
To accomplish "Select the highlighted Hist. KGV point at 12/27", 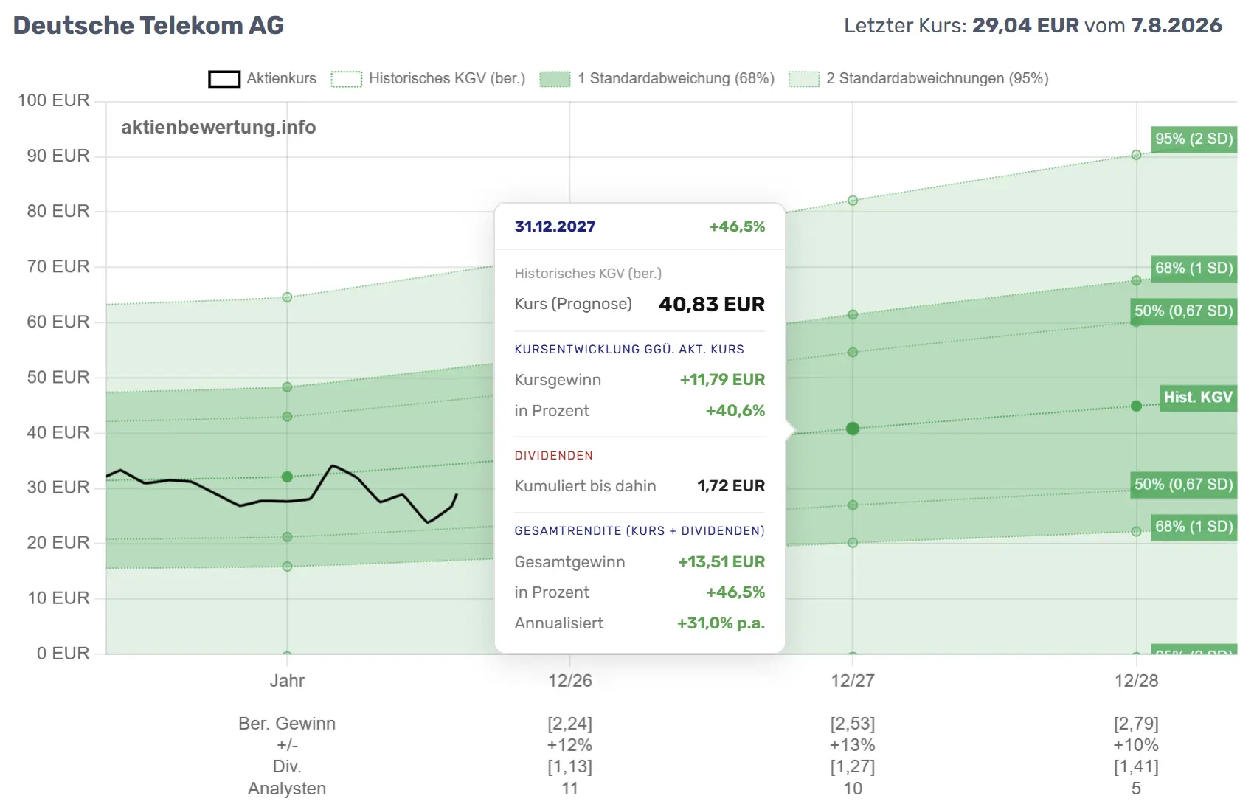I will [x=853, y=429].
